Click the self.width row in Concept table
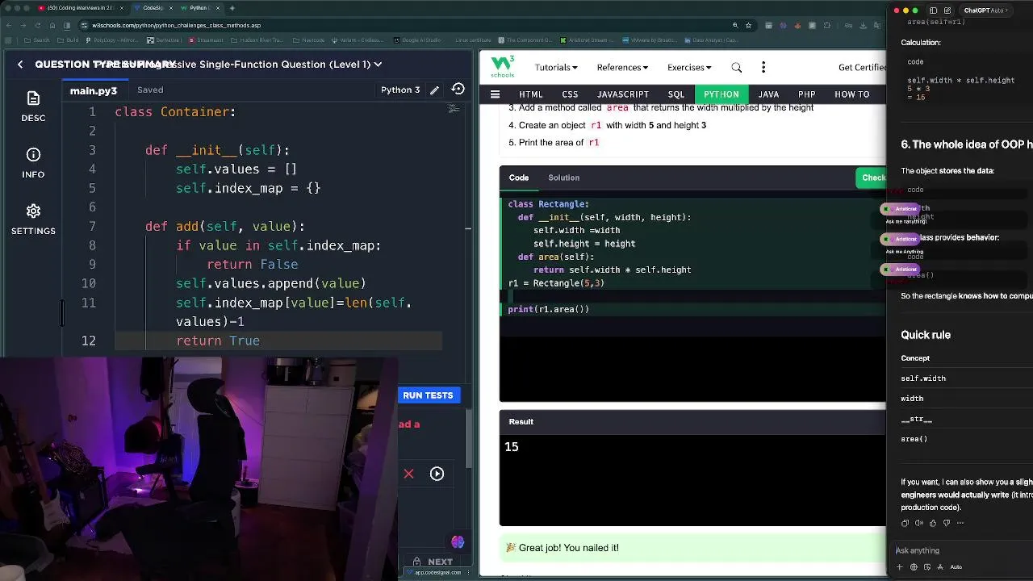1033x581 pixels. pos(923,378)
